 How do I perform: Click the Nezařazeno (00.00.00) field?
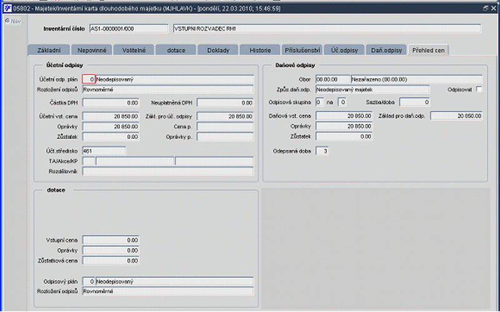point(416,79)
